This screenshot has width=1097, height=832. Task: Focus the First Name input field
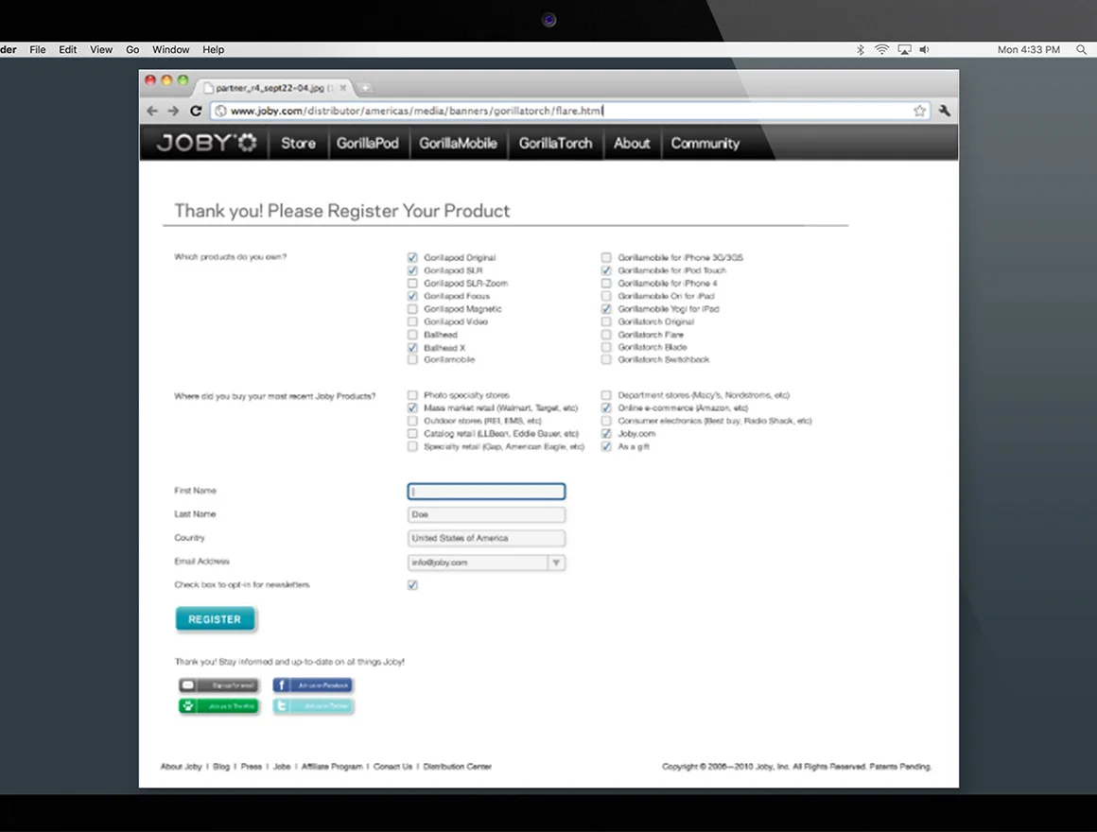[x=486, y=492]
